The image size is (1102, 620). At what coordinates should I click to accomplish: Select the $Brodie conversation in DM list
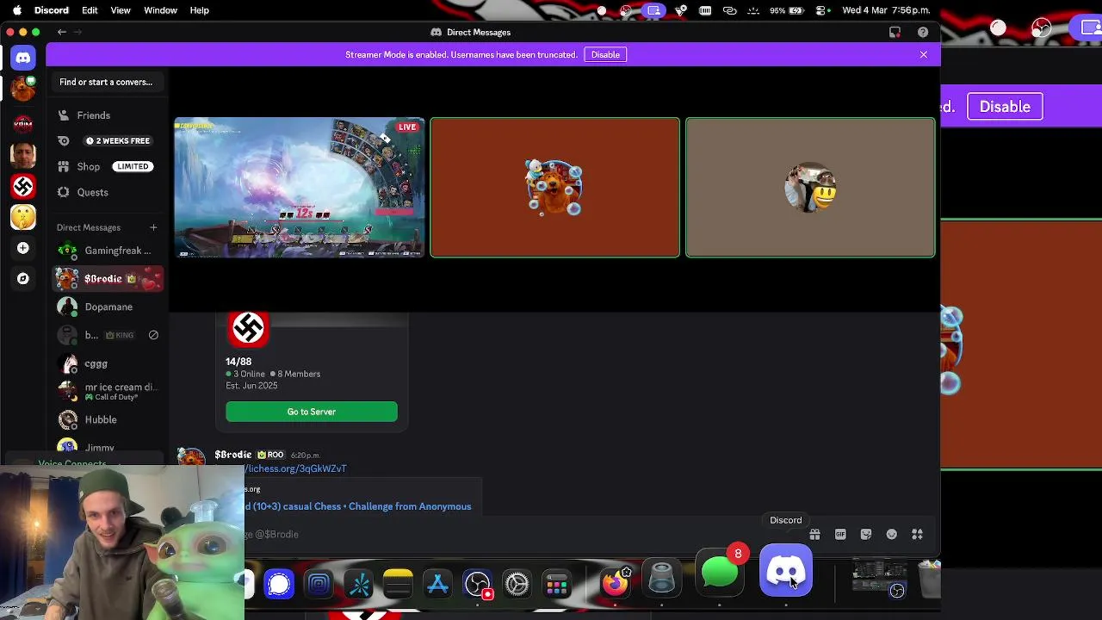(x=108, y=279)
